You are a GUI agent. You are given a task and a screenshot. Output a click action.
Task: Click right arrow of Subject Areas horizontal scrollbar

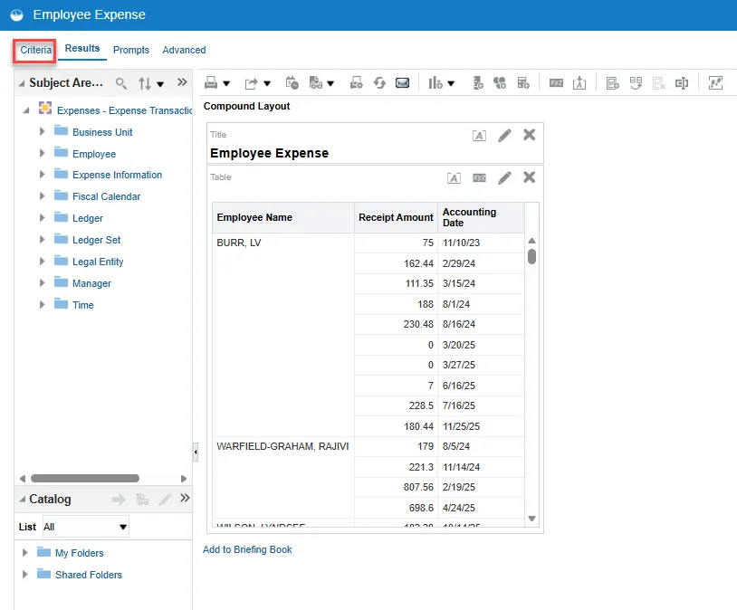coord(184,479)
